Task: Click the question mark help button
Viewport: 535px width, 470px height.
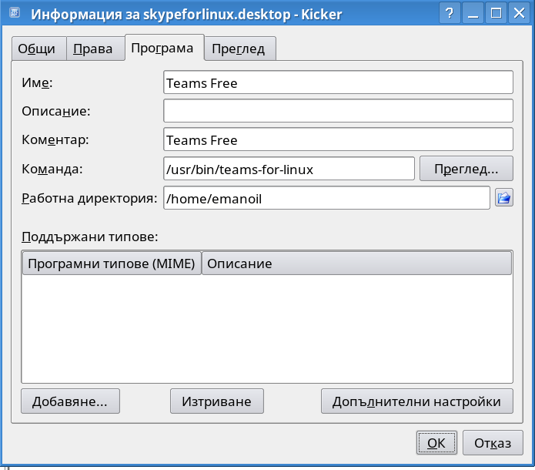Action: (450, 13)
